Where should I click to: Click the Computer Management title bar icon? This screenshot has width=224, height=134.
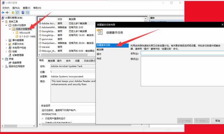click(x=3, y=2)
